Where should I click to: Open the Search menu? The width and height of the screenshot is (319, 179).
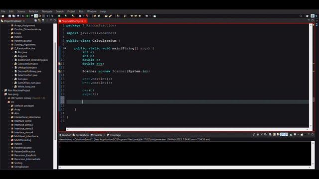[x=60, y=11]
